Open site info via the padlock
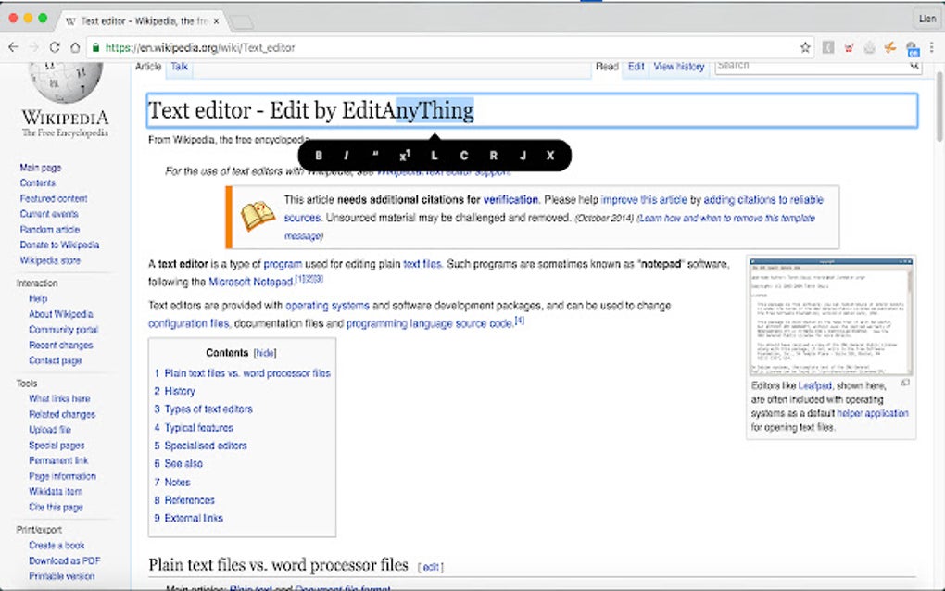 click(97, 47)
